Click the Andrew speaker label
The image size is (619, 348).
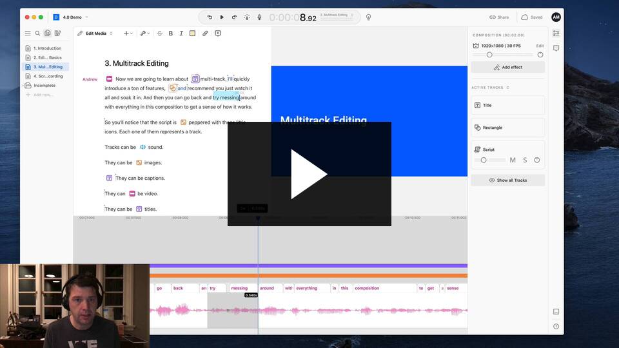click(90, 79)
